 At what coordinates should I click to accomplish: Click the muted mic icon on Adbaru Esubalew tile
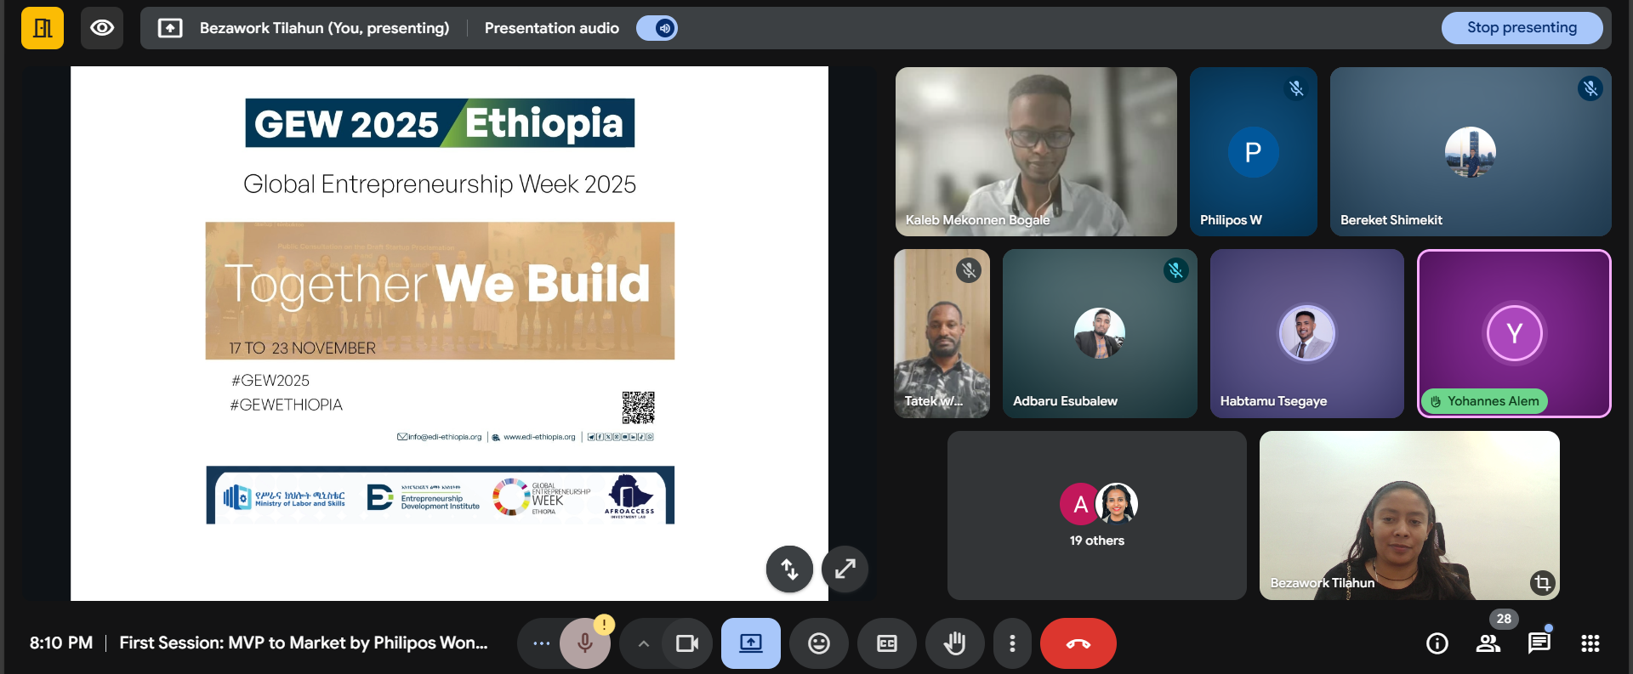pyautogui.click(x=1176, y=270)
